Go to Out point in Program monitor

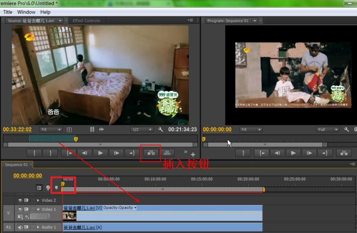pos(325,153)
